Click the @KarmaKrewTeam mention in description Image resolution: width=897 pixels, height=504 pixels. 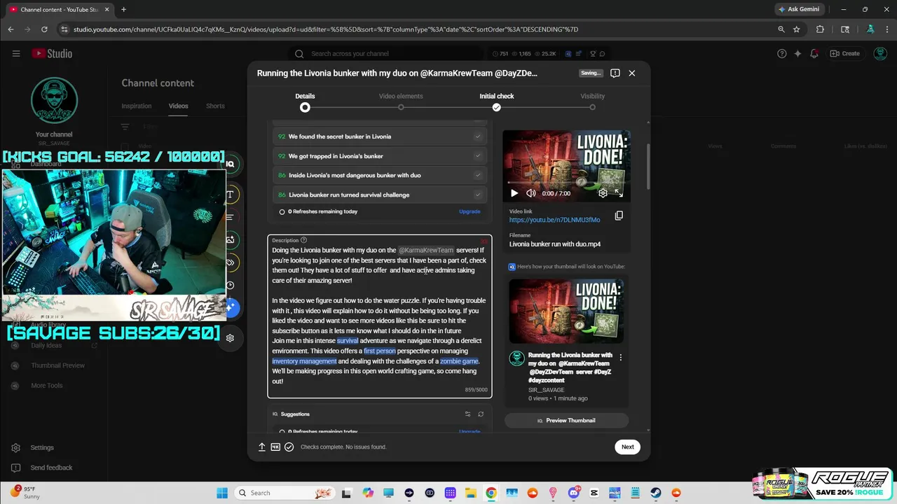pos(426,250)
